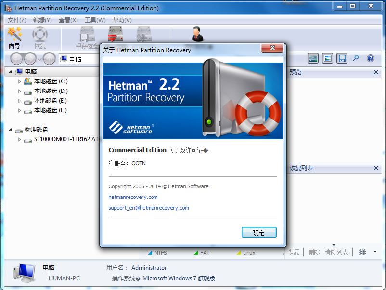Click the picture preview toggle icon

327,58
